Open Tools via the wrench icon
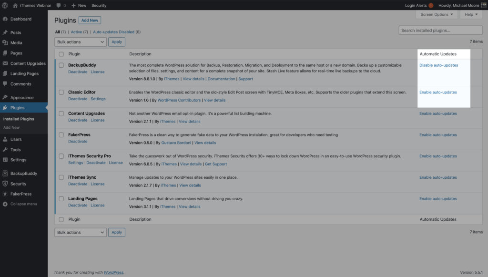Image resolution: width=488 pixels, height=277 pixels. point(5,150)
